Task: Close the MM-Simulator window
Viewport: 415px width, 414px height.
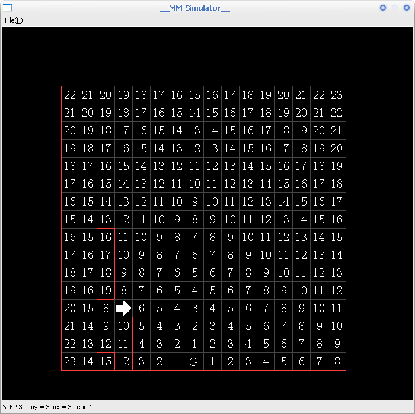Action: [407, 8]
